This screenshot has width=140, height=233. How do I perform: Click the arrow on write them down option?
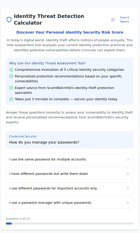click(128, 174)
